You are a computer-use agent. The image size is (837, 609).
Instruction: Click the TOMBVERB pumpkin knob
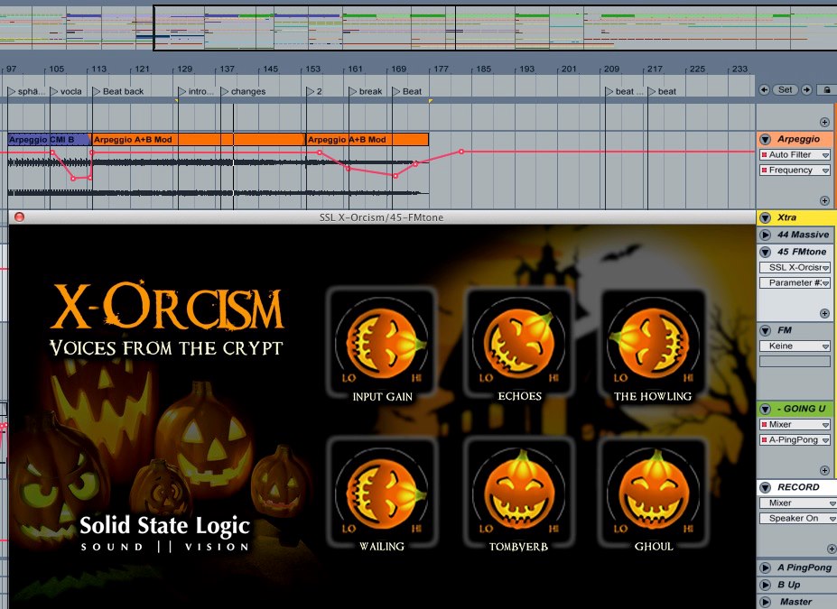coord(519,492)
